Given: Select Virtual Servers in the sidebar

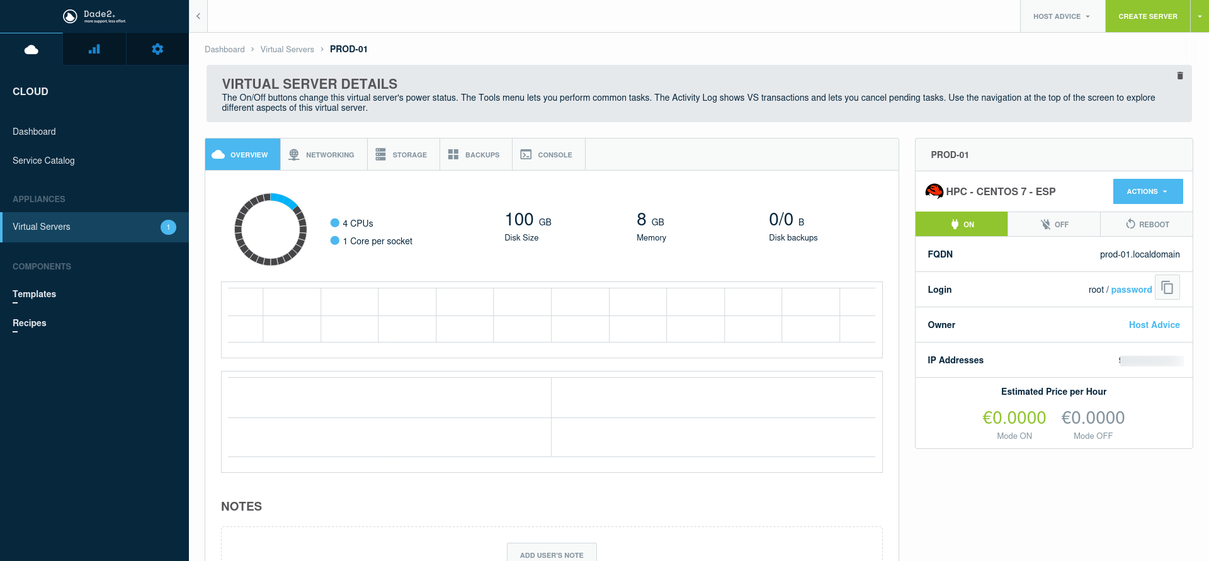Looking at the screenshot, I should point(94,227).
